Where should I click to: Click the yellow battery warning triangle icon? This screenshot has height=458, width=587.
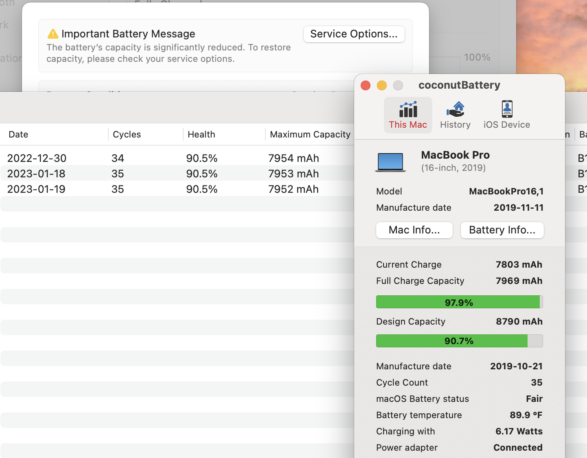pos(53,34)
